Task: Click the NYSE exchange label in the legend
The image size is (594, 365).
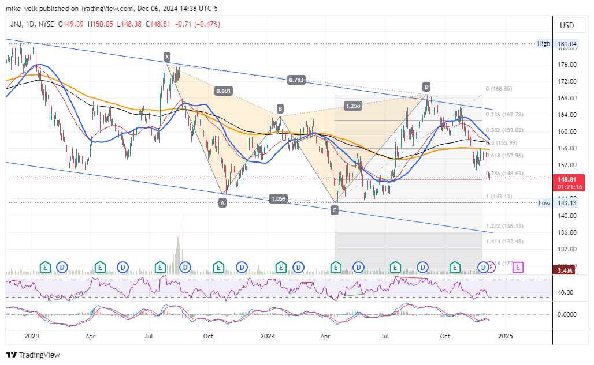Action: click(46, 24)
